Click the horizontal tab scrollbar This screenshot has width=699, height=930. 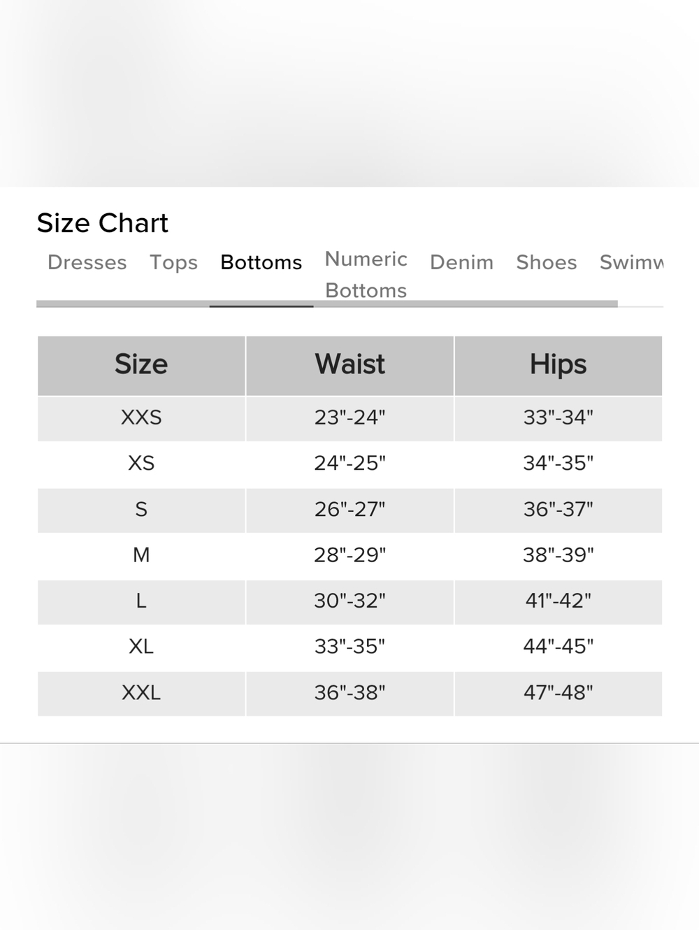coord(327,303)
